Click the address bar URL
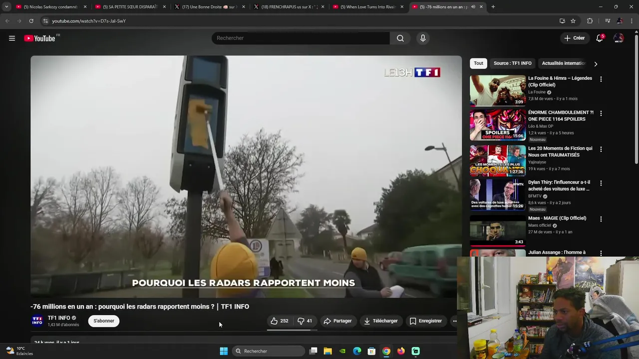639x359 pixels. pyautogui.click(x=89, y=21)
